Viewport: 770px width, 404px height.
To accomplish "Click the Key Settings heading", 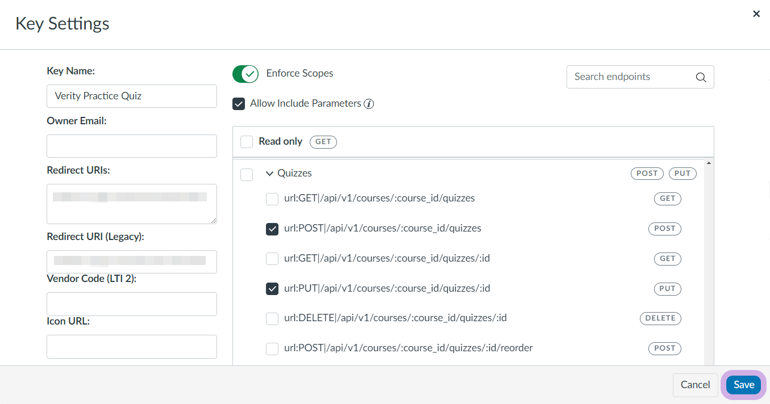I will click(x=63, y=24).
